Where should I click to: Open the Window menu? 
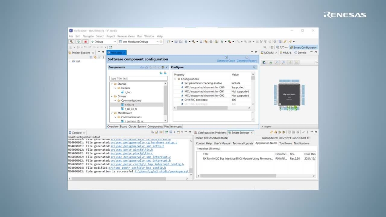149,36
